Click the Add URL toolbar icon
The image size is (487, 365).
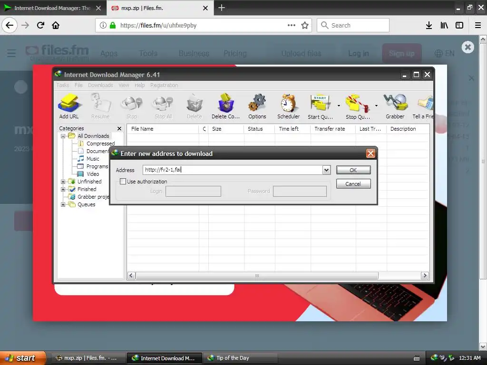click(68, 106)
